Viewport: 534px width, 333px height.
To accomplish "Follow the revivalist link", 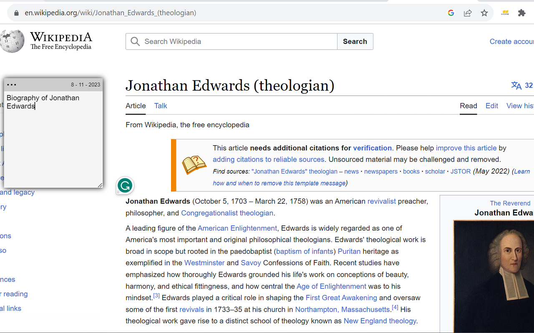I will [x=382, y=201].
